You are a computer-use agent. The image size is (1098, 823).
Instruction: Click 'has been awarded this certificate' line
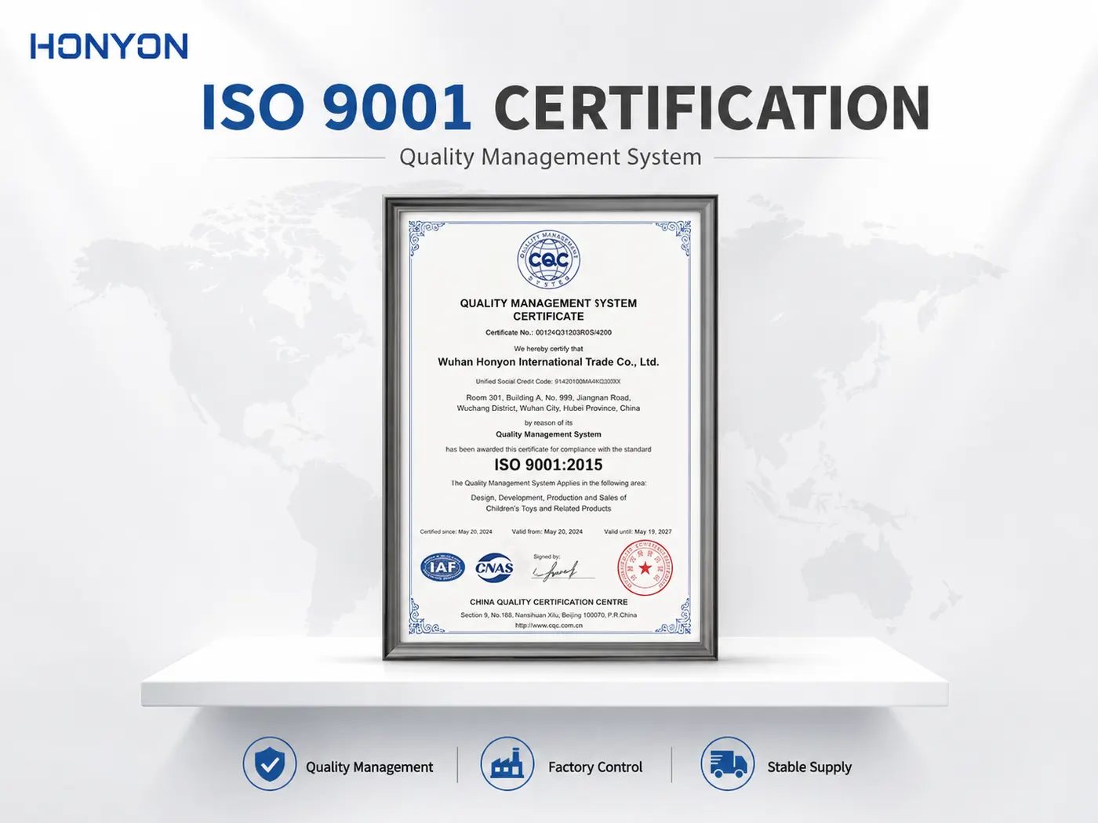coord(548,450)
